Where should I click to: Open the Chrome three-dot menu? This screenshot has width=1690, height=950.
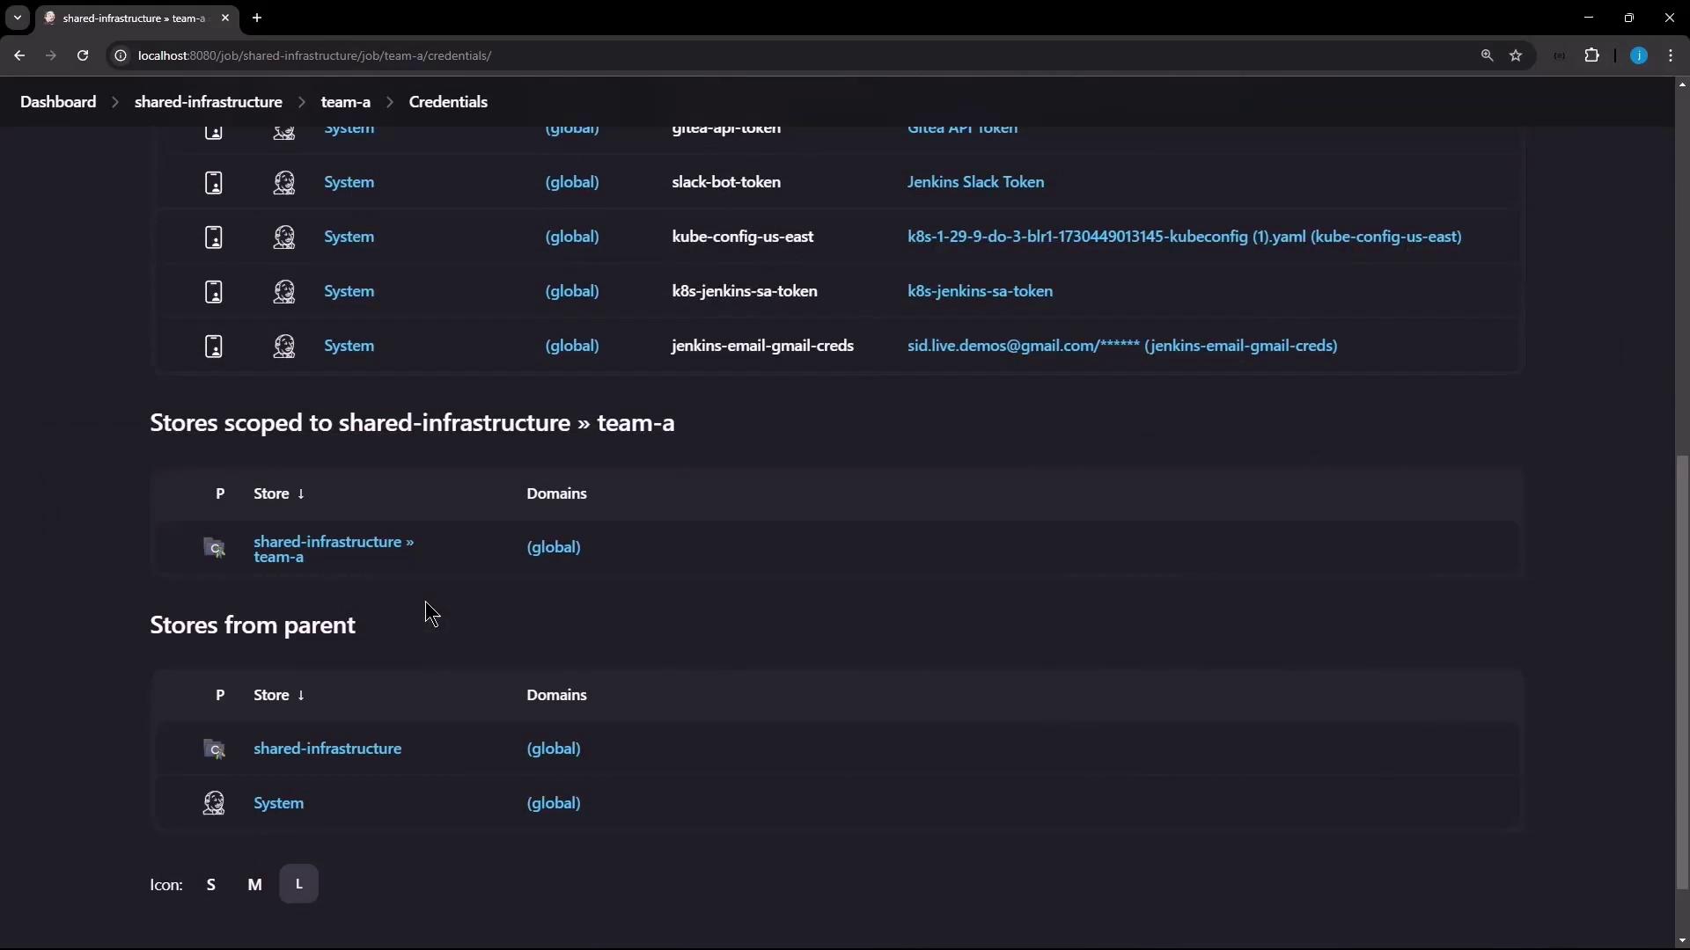(1671, 55)
